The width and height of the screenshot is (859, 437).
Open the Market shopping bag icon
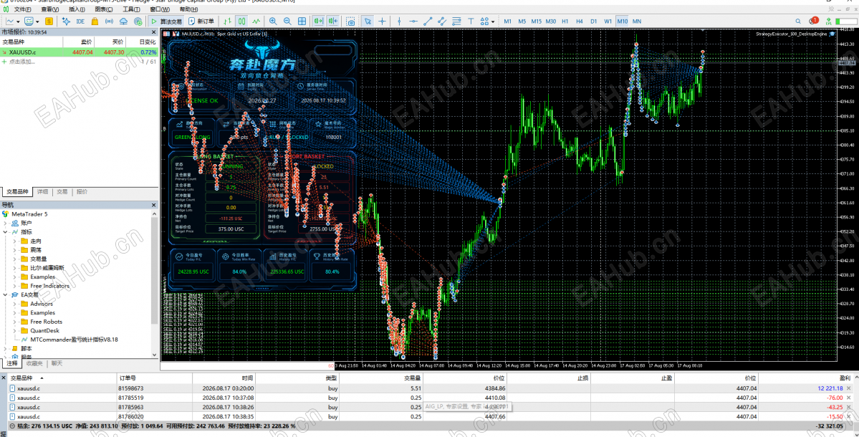tap(95, 21)
